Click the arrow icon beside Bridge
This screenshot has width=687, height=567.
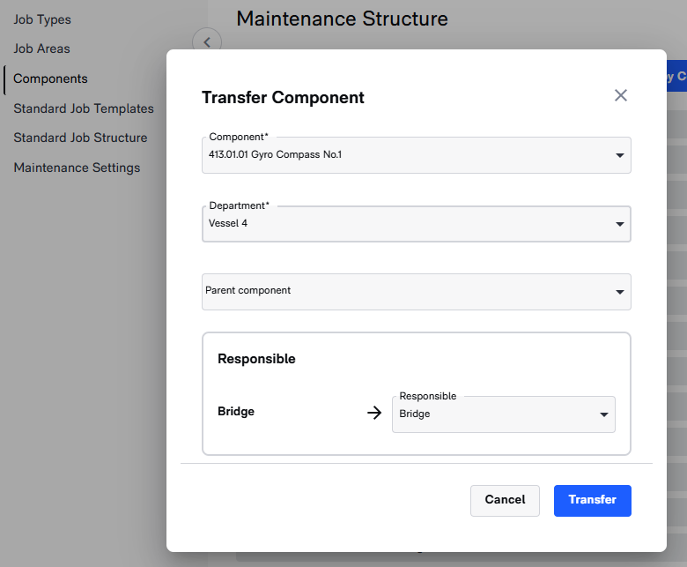tap(374, 413)
